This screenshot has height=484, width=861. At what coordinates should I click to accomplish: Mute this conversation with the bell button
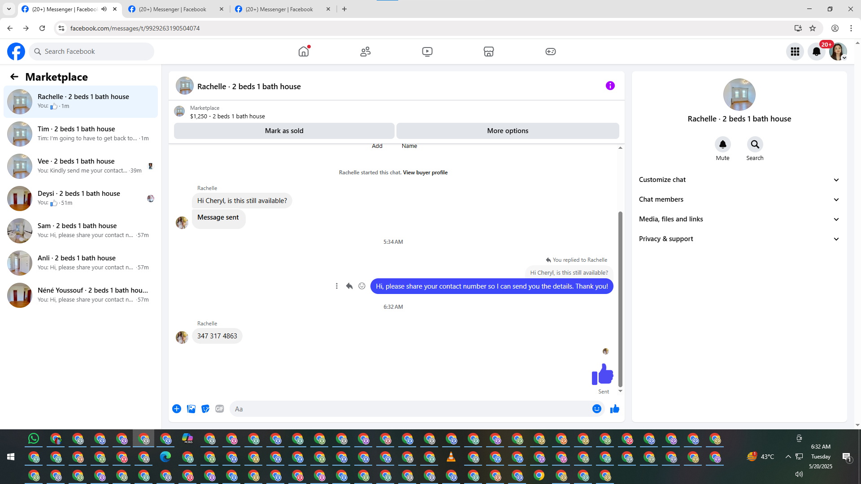pyautogui.click(x=722, y=144)
